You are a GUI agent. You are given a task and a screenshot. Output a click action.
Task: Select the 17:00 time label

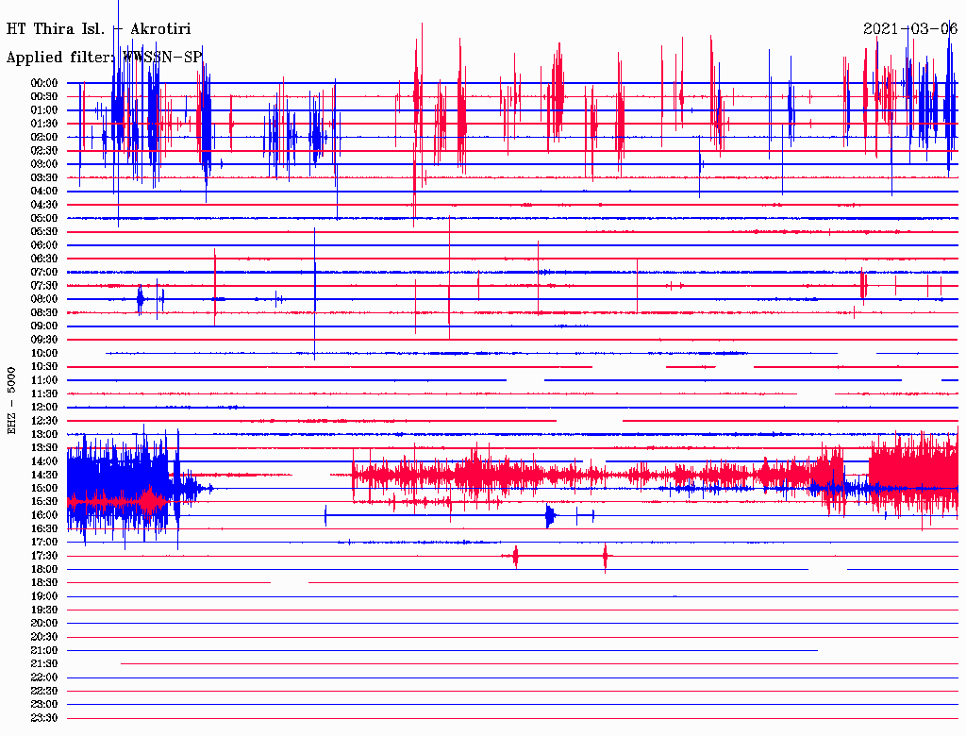(x=44, y=543)
